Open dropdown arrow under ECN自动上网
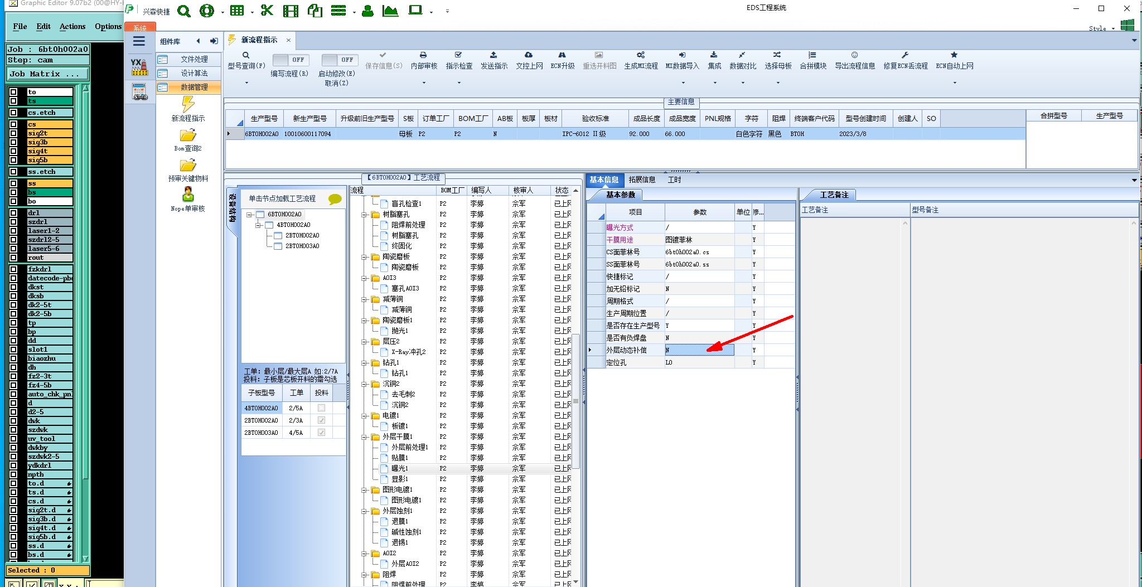1142x587 pixels. (955, 83)
